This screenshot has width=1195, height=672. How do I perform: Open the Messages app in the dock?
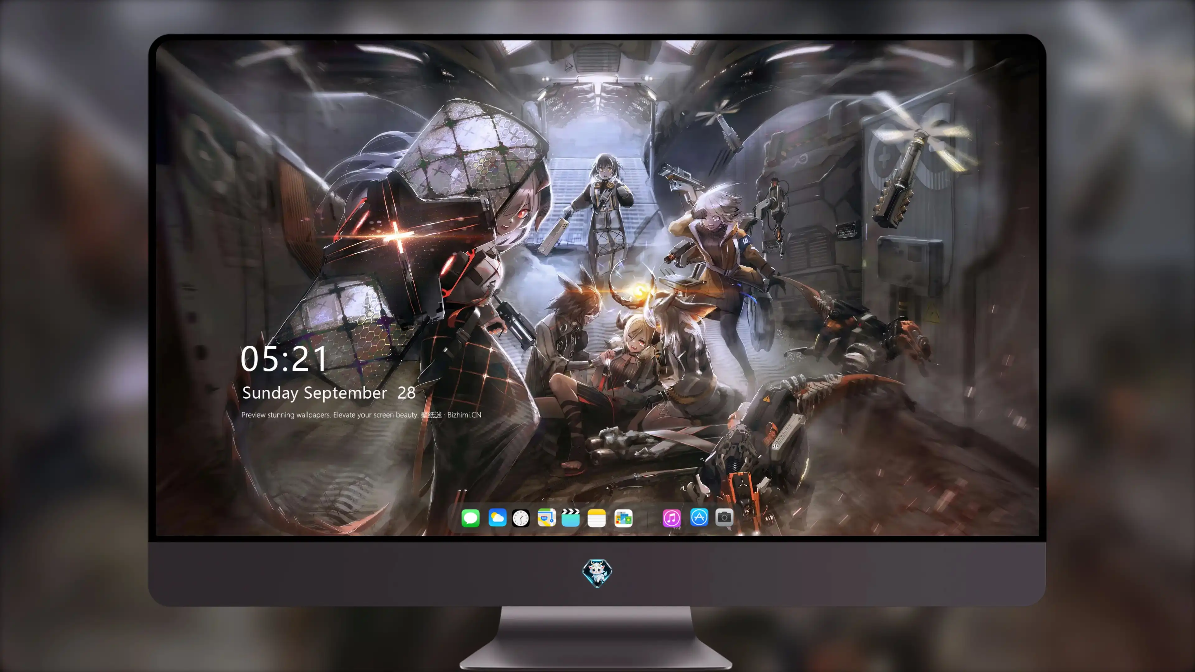(471, 518)
